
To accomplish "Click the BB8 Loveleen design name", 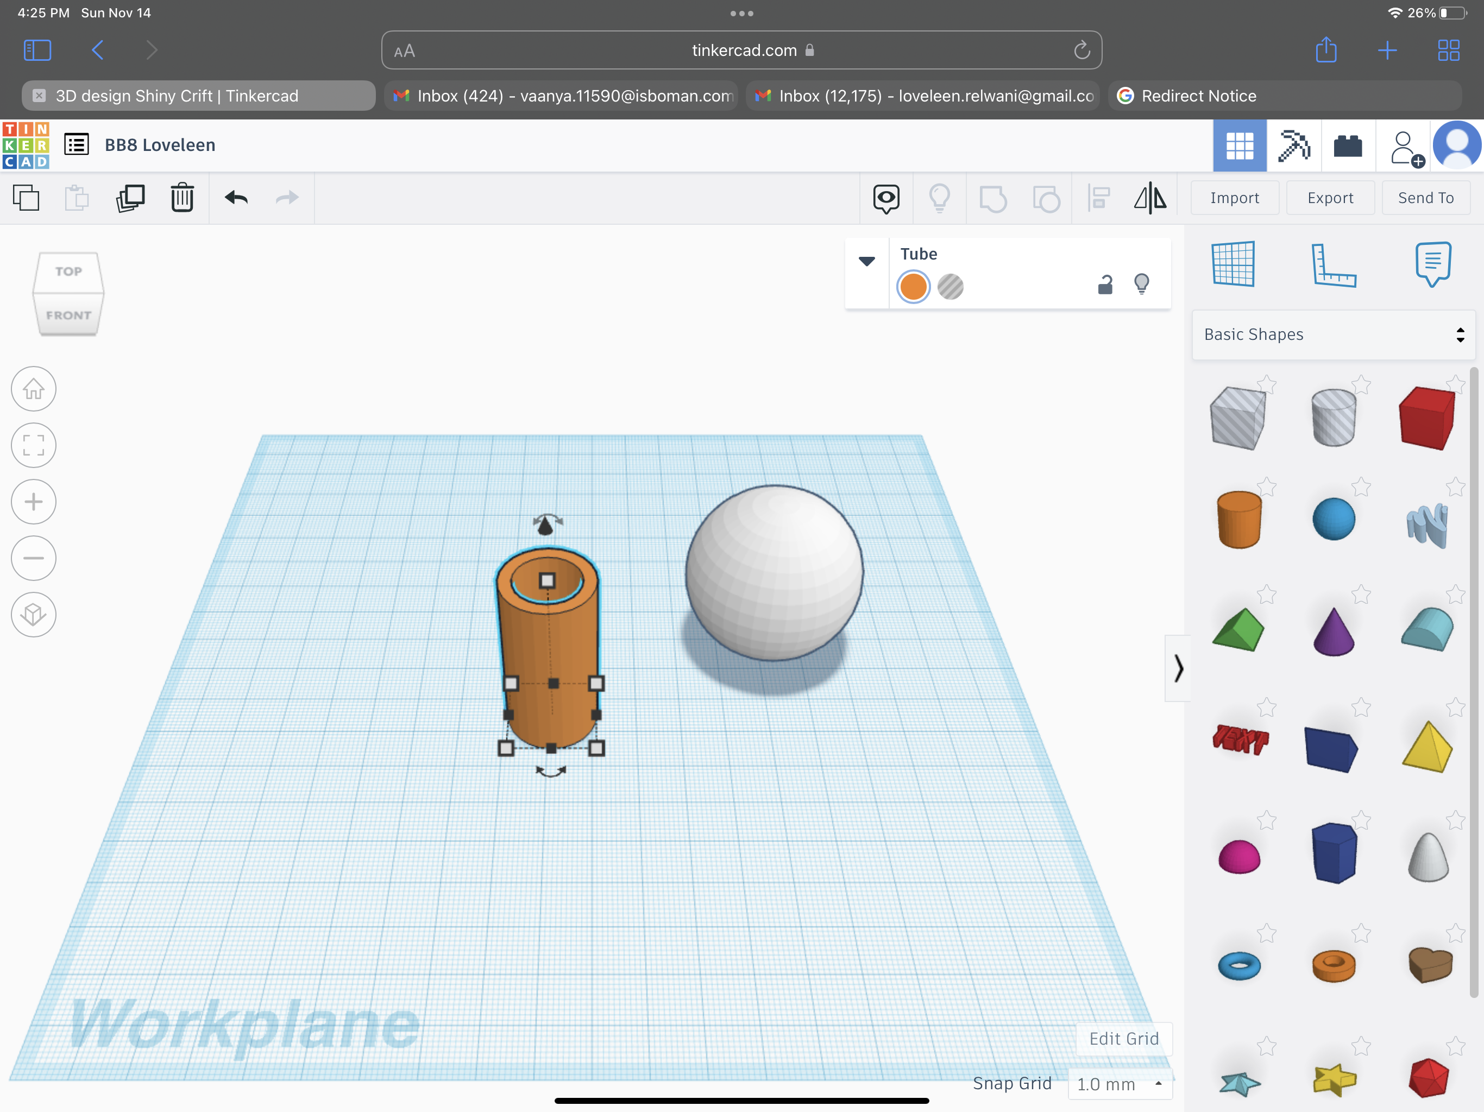I will pos(160,145).
